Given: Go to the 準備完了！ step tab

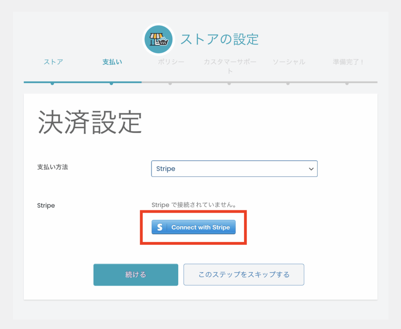Looking at the screenshot, I should [348, 62].
